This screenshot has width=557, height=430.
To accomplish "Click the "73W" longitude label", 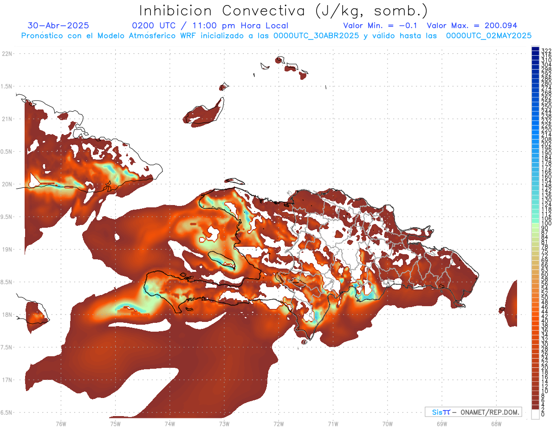I will [x=224, y=424].
